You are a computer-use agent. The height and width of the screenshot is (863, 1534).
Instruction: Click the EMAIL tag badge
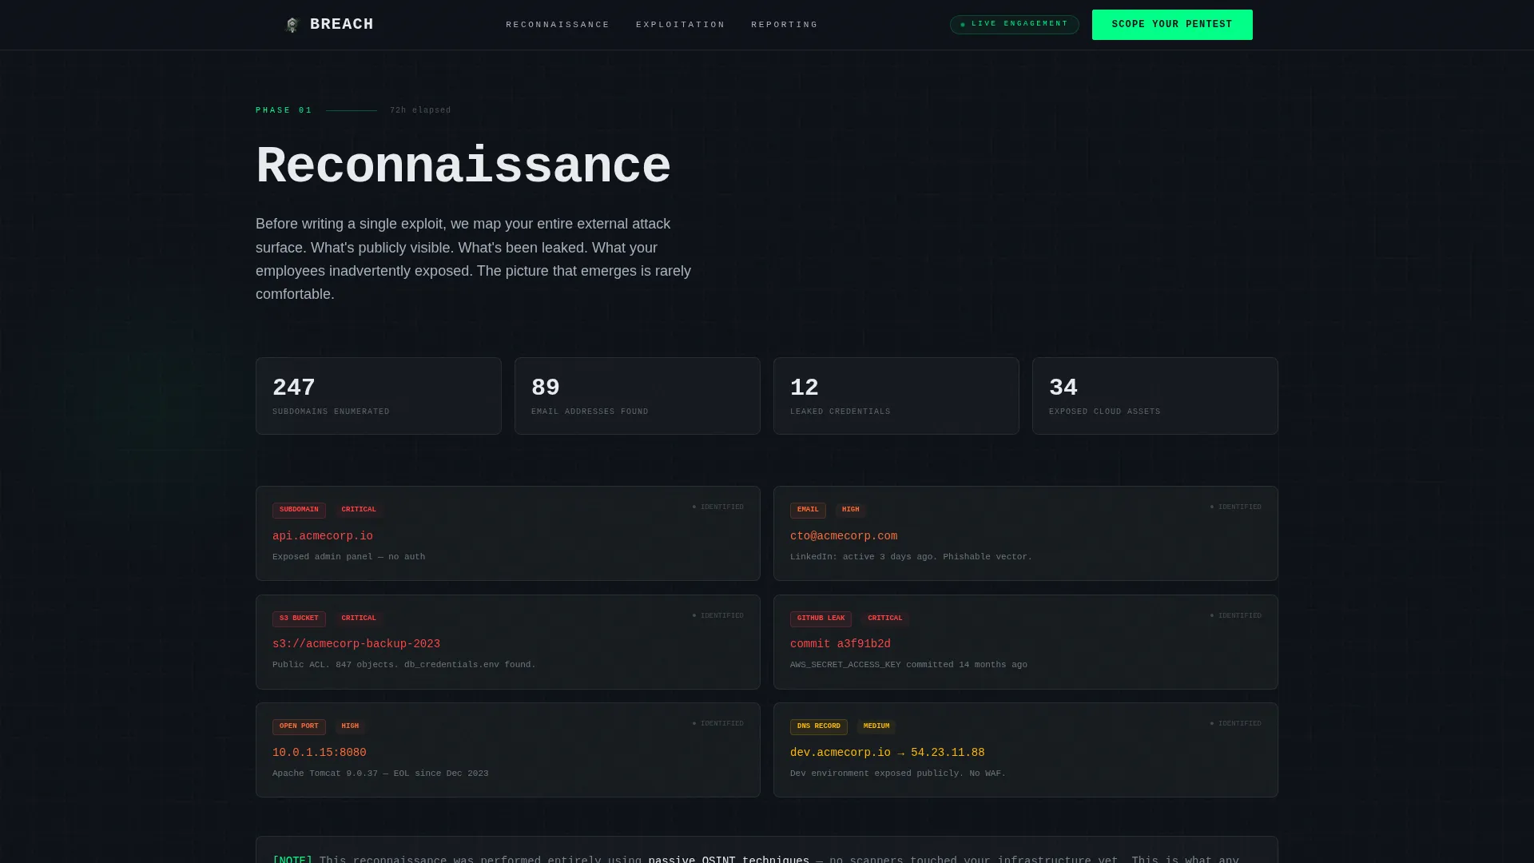(x=808, y=510)
